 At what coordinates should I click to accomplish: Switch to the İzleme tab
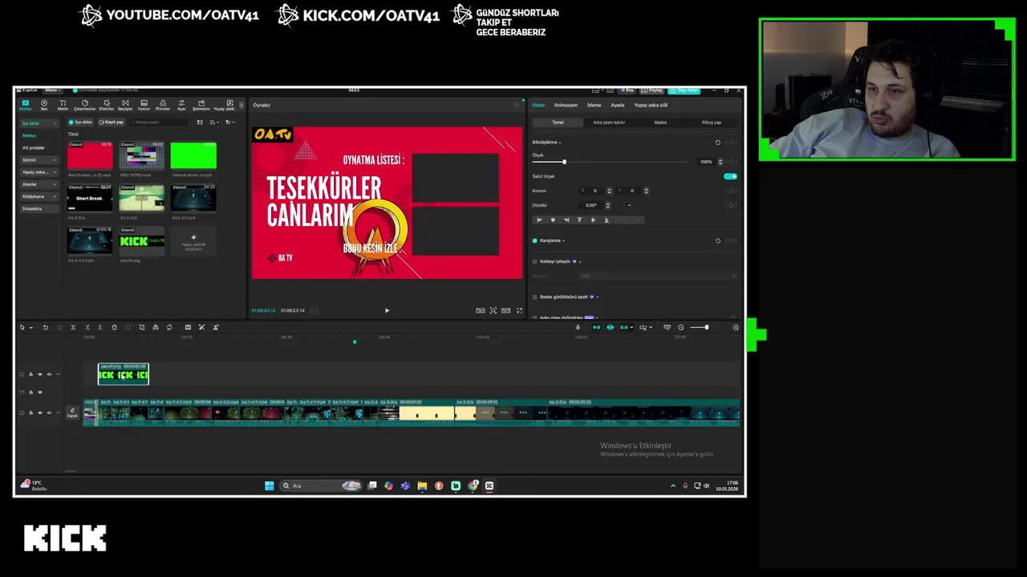click(x=594, y=105)
